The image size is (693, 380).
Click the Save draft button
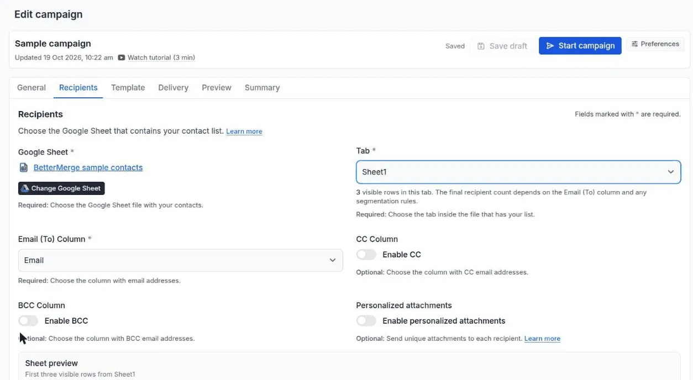[502, 46]
